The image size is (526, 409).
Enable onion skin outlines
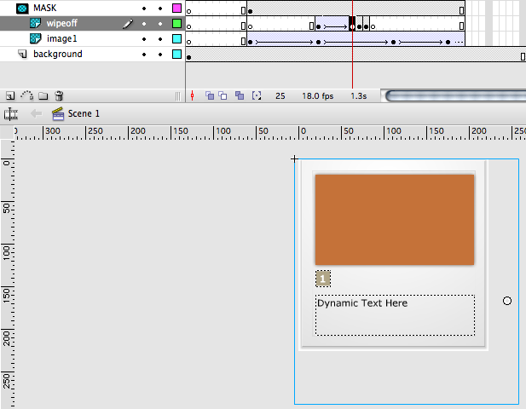point(223,96)
